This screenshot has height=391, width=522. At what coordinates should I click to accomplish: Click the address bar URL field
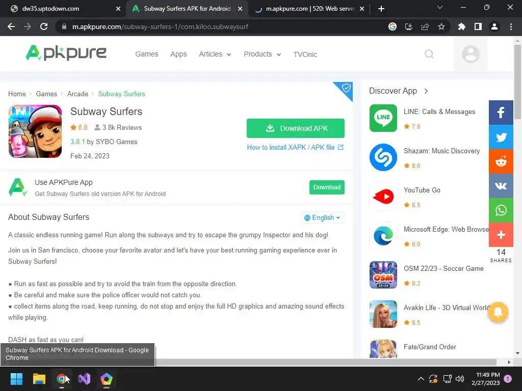click(220, 26)
